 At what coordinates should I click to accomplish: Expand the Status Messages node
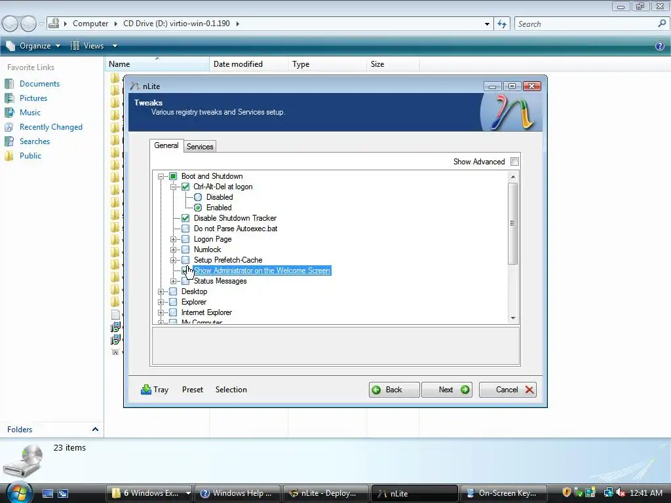(173, 281)
